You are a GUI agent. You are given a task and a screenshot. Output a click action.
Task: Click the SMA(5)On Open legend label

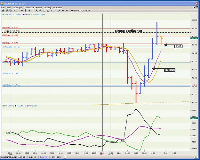point(39,15)
